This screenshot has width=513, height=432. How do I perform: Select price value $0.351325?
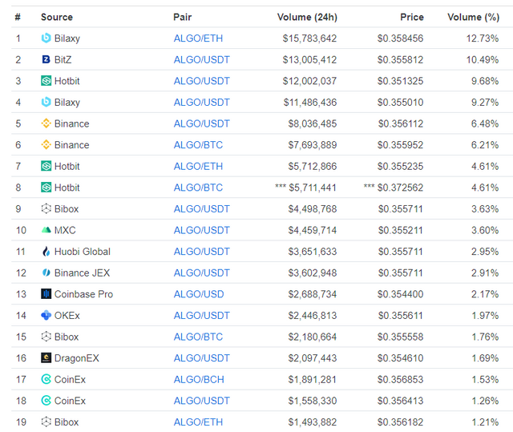coord(400,81)
